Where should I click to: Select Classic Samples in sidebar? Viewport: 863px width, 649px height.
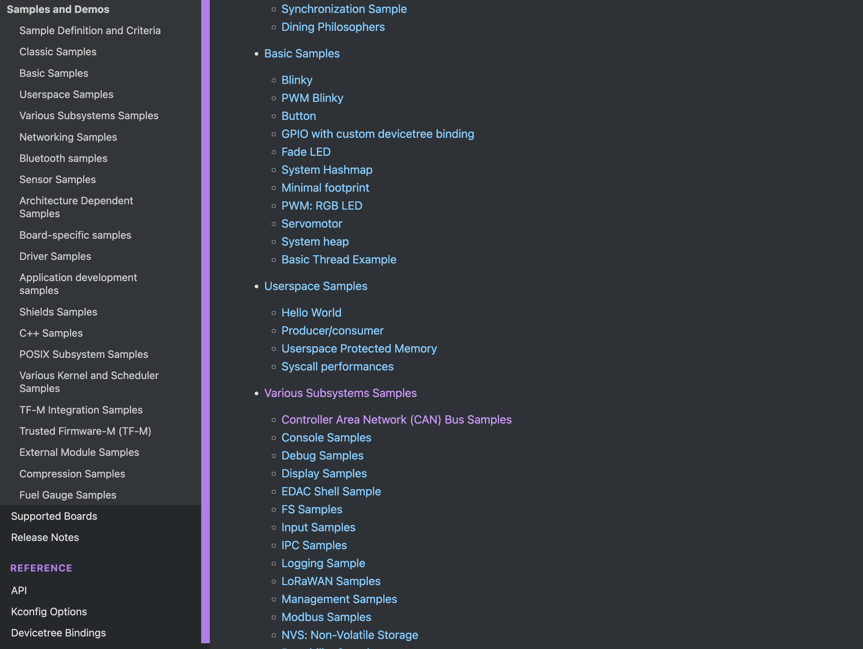pos(58,52)
